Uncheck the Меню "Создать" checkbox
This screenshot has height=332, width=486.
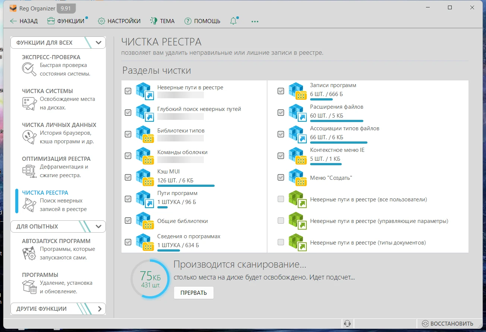281,178
